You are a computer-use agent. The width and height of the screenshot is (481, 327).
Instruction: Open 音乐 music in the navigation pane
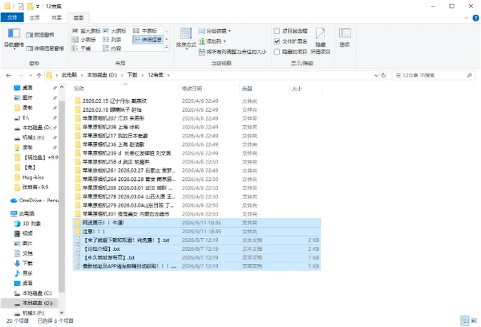24,273
